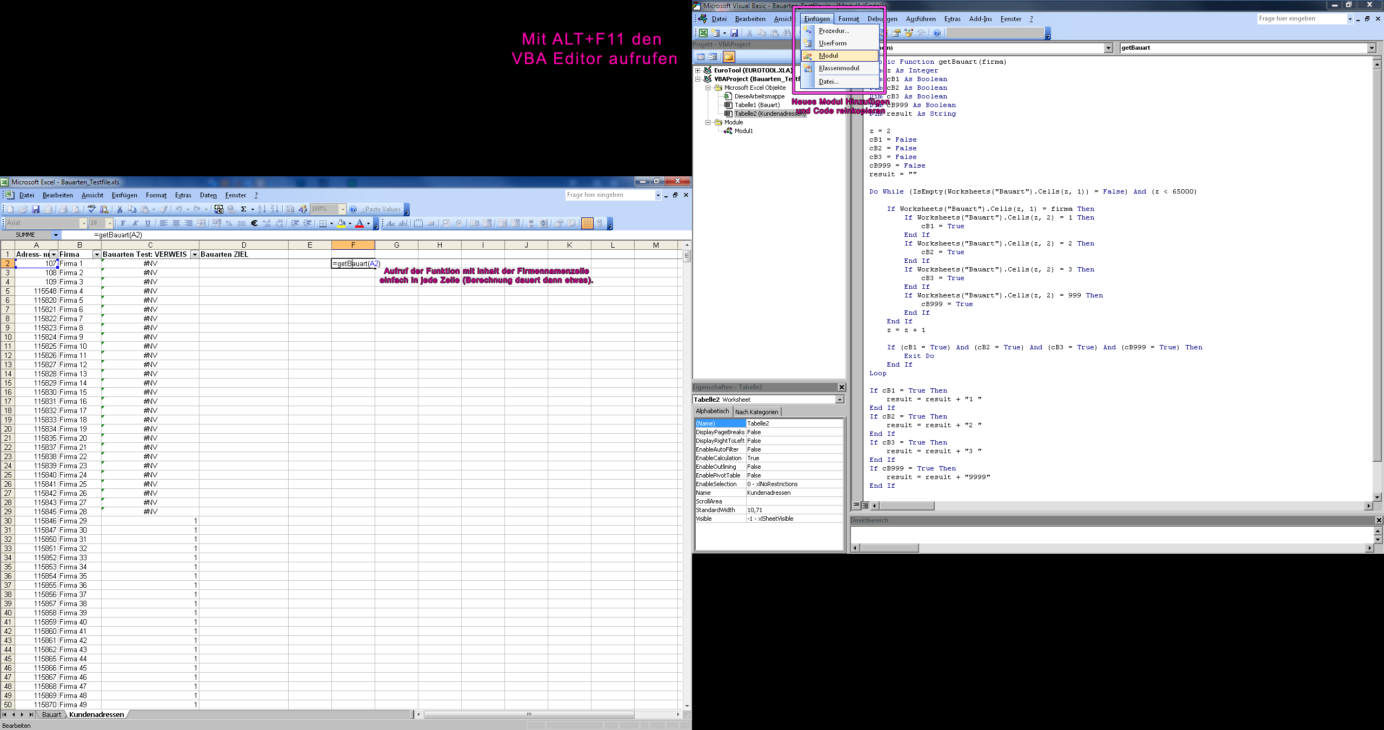
Task: Click the View Microsoft Excel icon
Action: pyautogui.click(x=703, y=33)
